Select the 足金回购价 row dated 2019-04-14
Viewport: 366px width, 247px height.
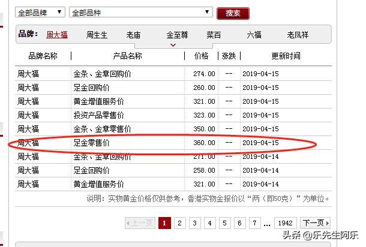pos(173,170)
